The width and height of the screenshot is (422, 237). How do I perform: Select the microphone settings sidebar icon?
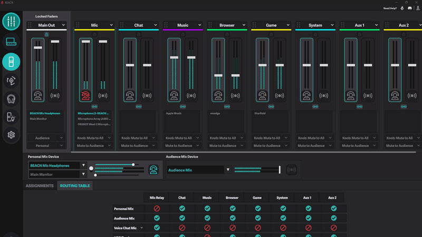pos(11,81)
